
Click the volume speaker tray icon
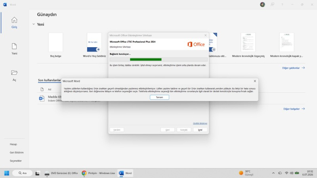(x=292, y=173)
